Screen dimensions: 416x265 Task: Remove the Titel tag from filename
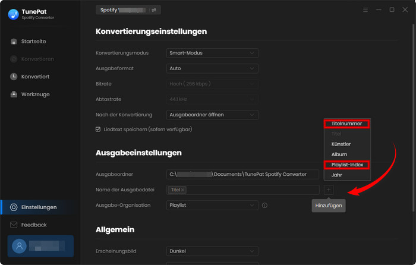pyautogui.click(x=183, y=190)
